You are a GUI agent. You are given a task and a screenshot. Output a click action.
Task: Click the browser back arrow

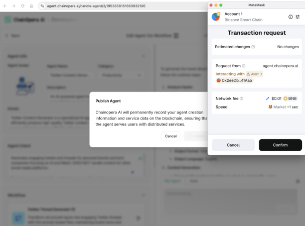pos(5,6)
